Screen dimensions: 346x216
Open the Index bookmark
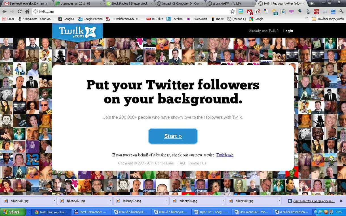coord(217,19)
